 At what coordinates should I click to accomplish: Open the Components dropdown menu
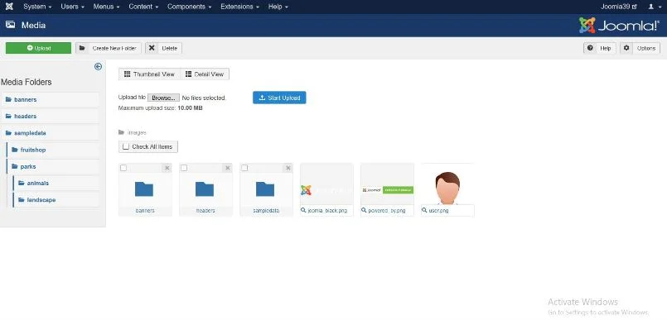click(189, 7)
